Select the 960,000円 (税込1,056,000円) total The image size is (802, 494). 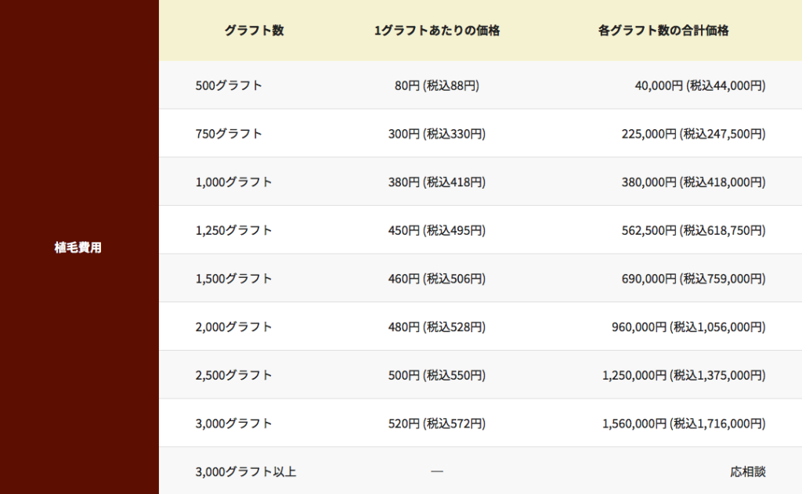tap(688, 327)
